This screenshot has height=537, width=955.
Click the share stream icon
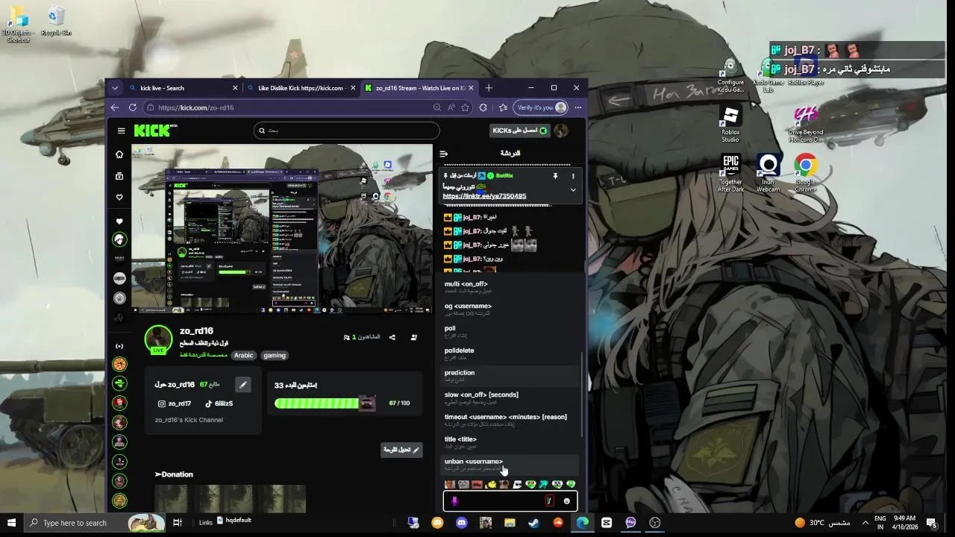point(392,337)
